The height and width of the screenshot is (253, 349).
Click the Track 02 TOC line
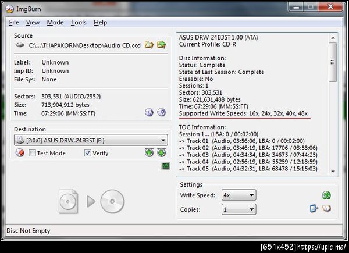point(248,148)
